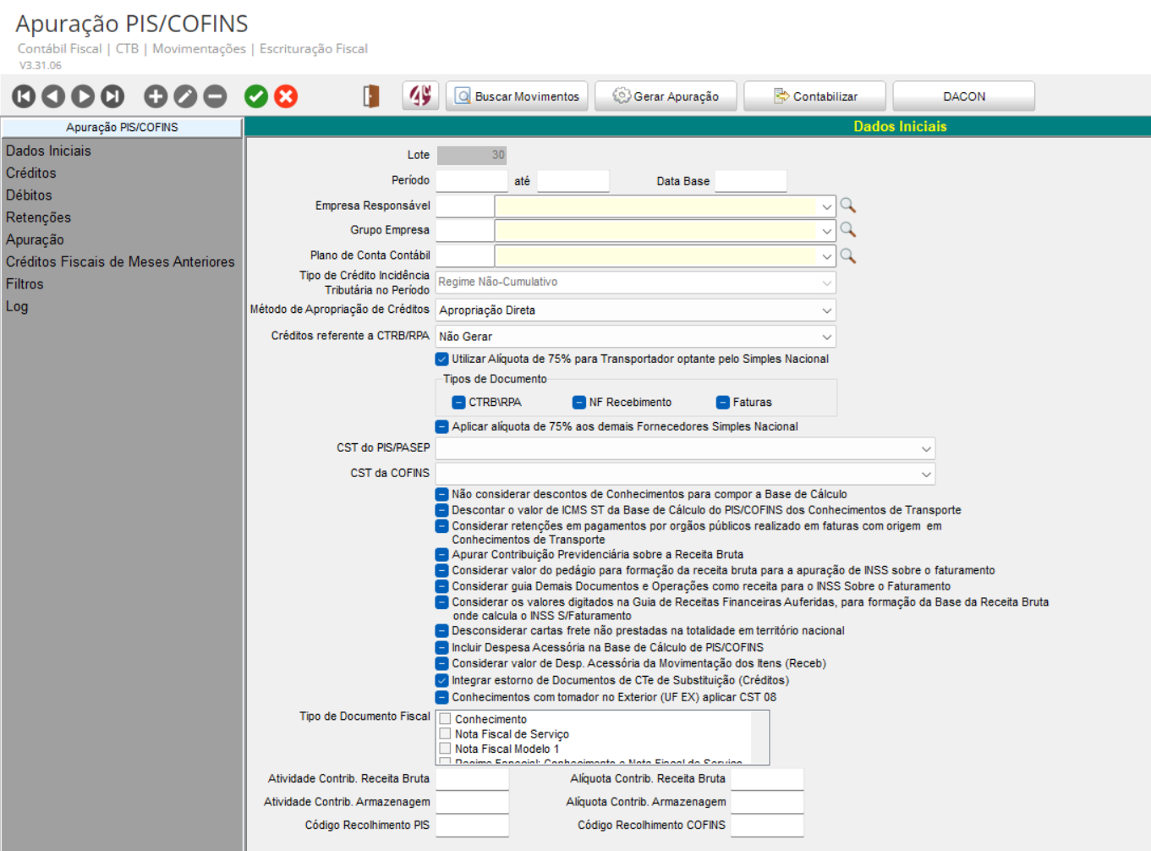Open the DACON button
Viewport: 1151px width, 851px height.
[963, 96]
